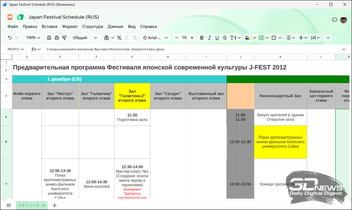
Task: Select yellow cell Зал "Галактика-2" второго этажа
Action: (x=132, y=96)
